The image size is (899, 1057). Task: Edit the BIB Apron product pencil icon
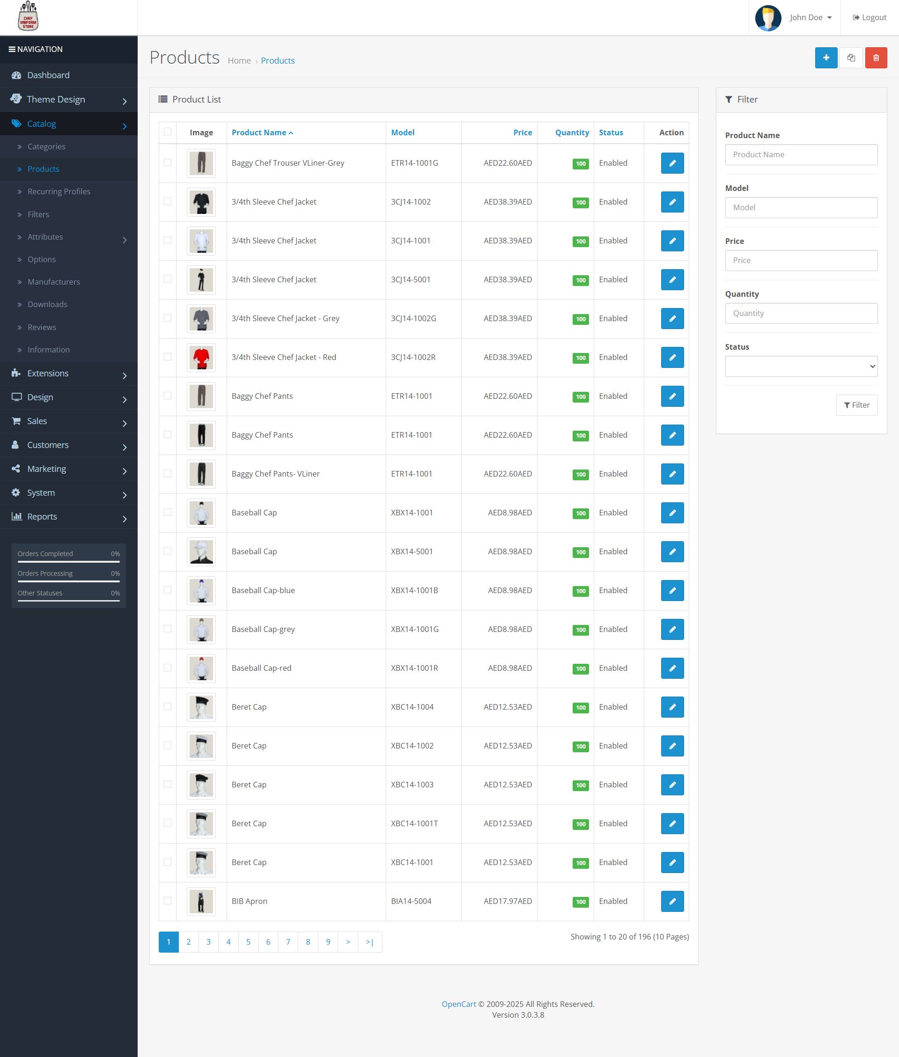(x=672, y=901)
